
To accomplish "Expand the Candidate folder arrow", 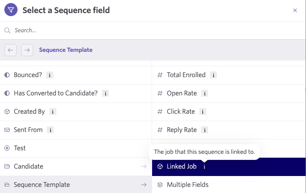I will [143, 166].
